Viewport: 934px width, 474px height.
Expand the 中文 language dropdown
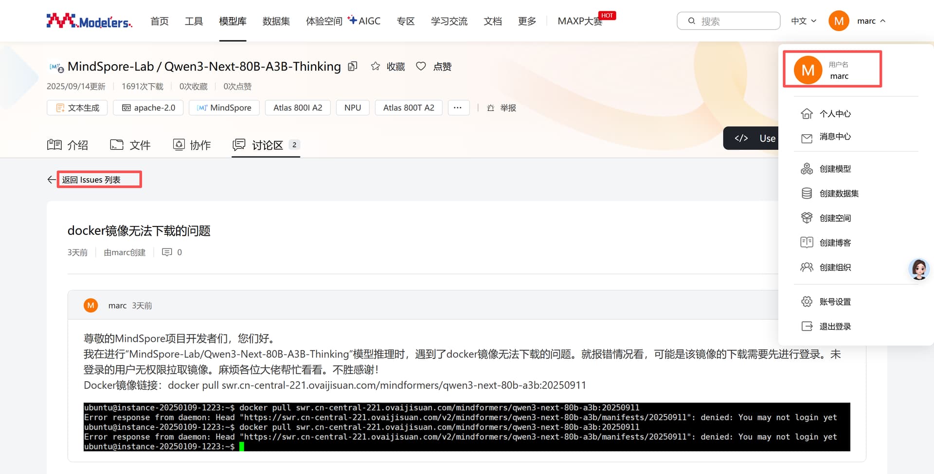(x=804, y=21)
